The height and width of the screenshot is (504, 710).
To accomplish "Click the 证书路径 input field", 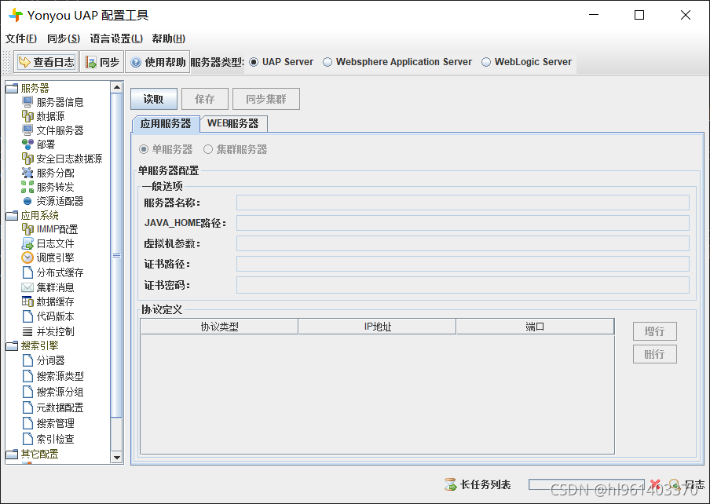I will tap(463, 264).
